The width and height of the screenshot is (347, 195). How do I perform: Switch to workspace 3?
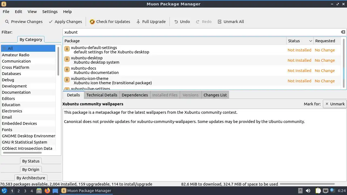25,191
